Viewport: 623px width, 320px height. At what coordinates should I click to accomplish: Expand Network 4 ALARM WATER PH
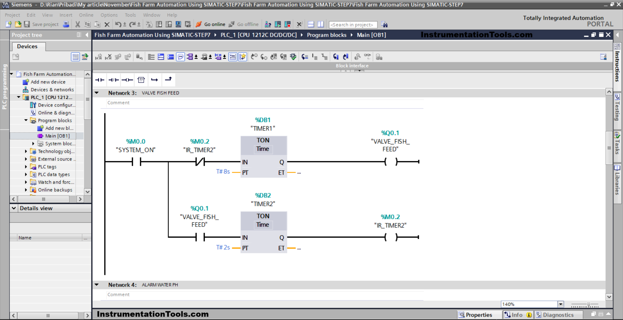pyautogui.click(x=97, y=285)
